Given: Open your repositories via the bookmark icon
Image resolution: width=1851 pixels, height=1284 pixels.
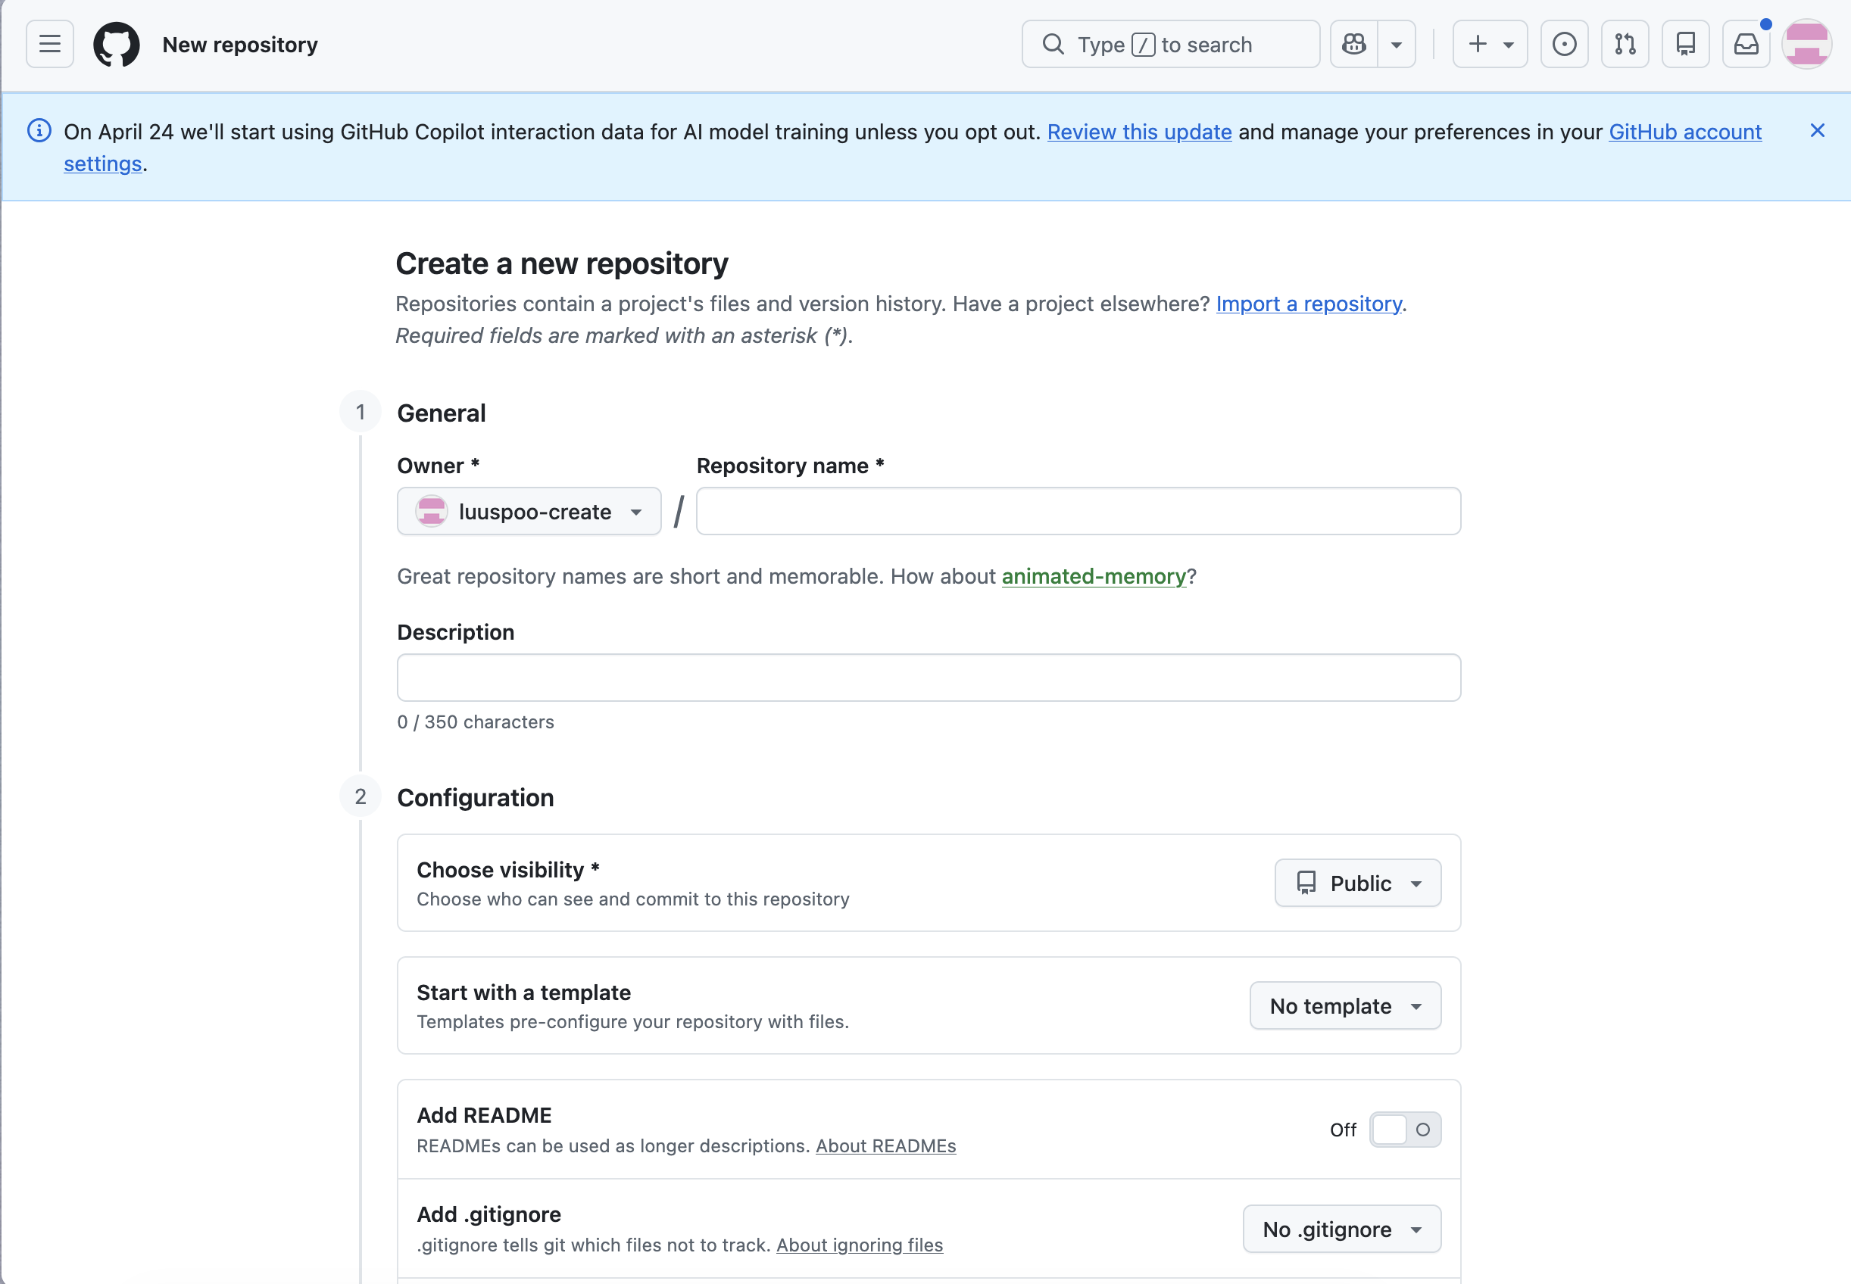Looking at the screenshot, I should click(x=1684, y=43).
